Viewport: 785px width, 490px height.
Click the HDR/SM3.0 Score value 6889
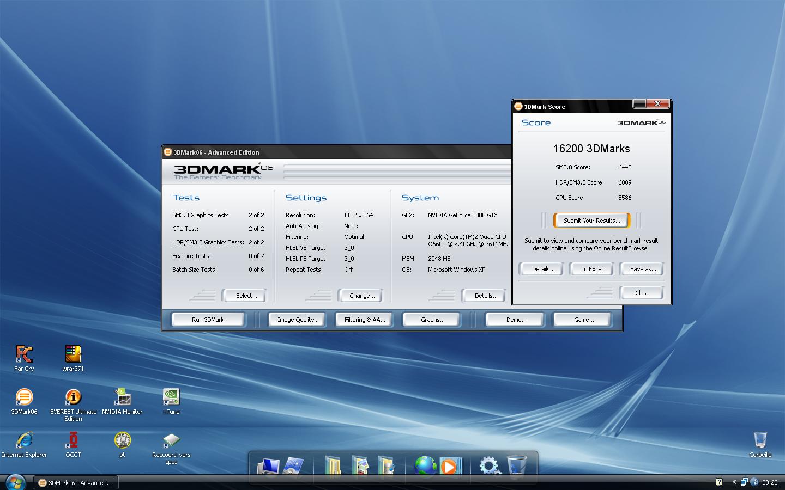[625, 182]
